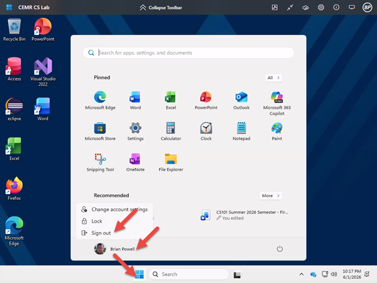This screenshot has width=377, height=283.
Task: Select Firefox shortcut on desktop
Action: pos(14,188)
